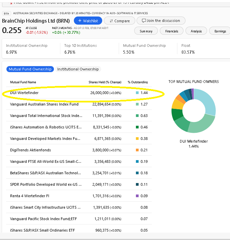Image resolution: width=230 pixels, height=240 pixels.
Task: Click Vanguard Australian Shares green swatch
Action: [137, 104]
